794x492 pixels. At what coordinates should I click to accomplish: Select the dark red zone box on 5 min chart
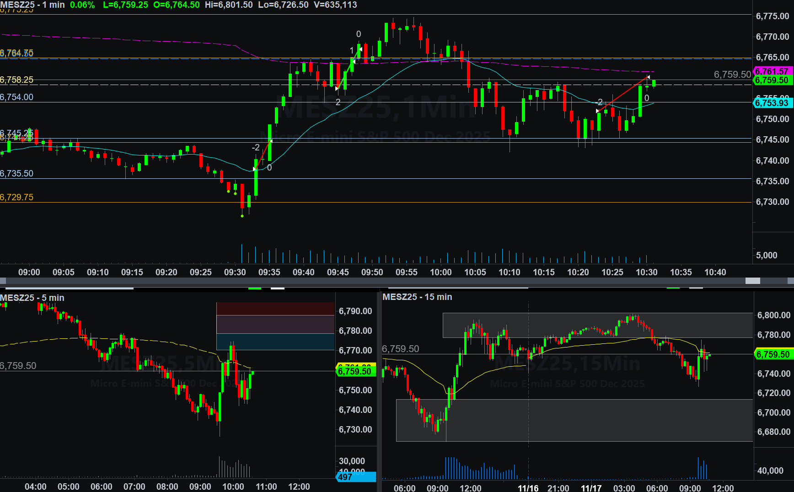[275, 309]
